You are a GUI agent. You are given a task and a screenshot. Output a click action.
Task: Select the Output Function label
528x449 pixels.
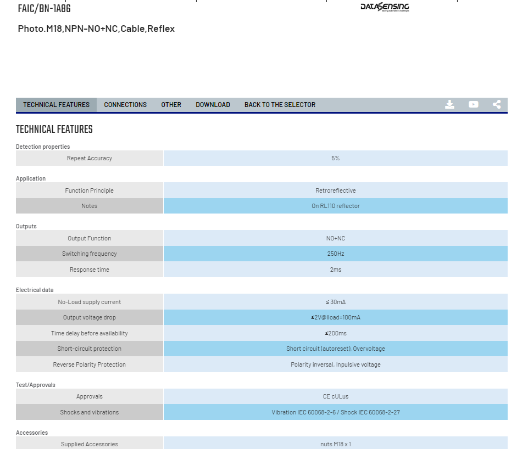pyautogui.click(x=89, y=238)
